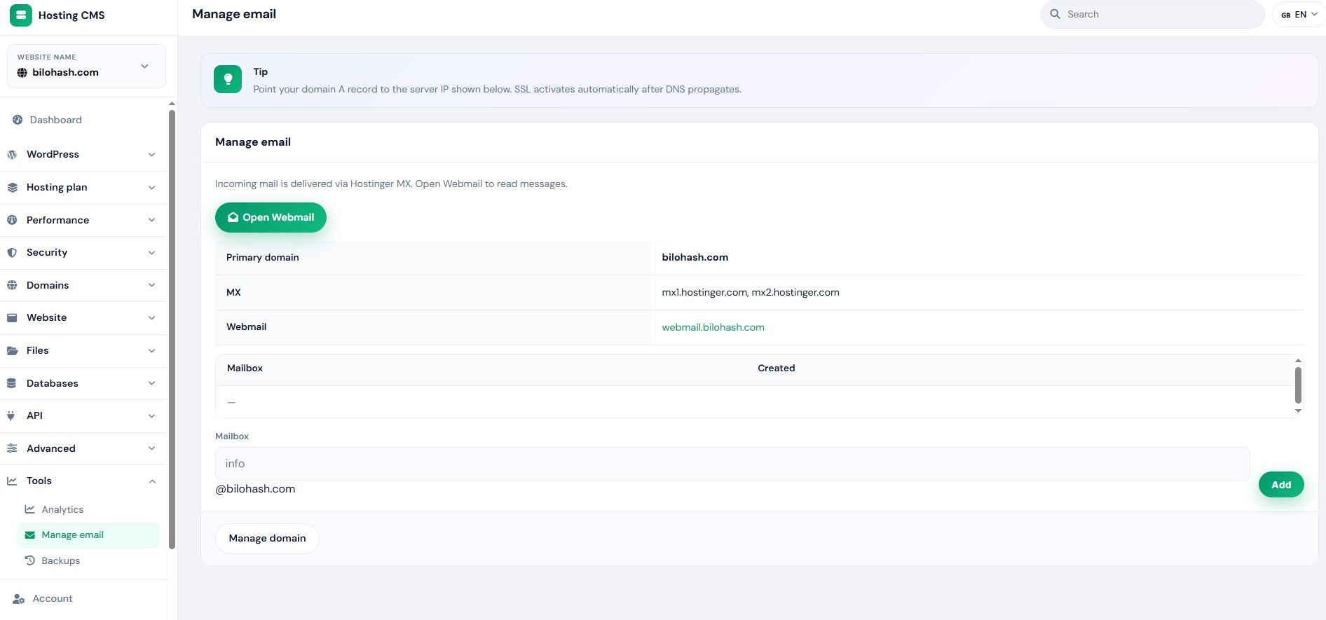
Task: Collapse the Tools section chevron
Action: point(151,481)
